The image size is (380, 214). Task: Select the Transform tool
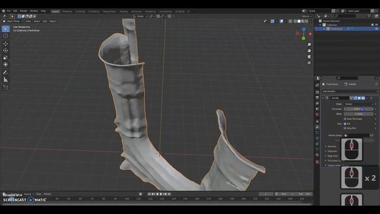5,65
